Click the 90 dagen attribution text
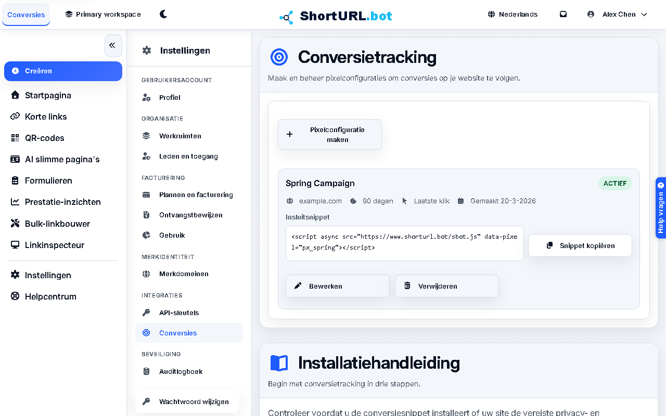 click(378, 201)
